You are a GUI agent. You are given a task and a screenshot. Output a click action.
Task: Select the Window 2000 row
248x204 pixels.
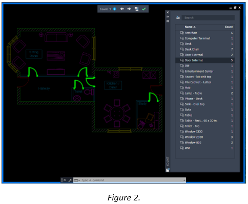(x=205, y=137)
